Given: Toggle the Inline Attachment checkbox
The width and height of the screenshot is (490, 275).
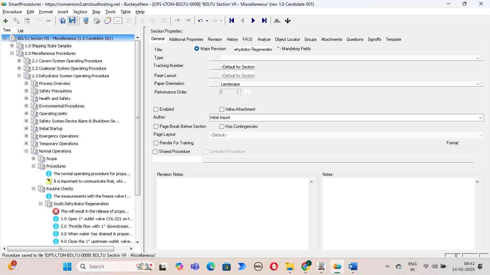Looking at the screenshot, I should [222, 109].
